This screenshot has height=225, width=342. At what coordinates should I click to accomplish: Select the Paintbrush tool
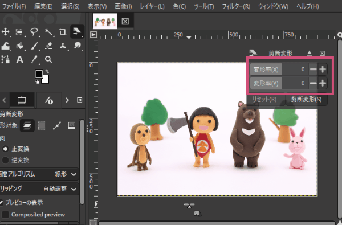pos(34,46)
